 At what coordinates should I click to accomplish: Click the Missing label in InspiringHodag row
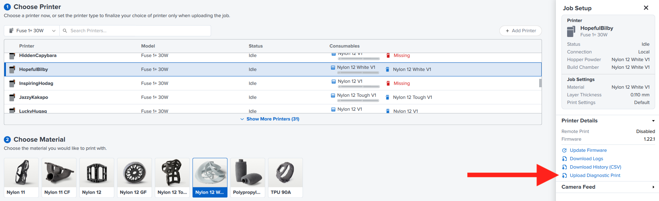(x=402, y=83)
